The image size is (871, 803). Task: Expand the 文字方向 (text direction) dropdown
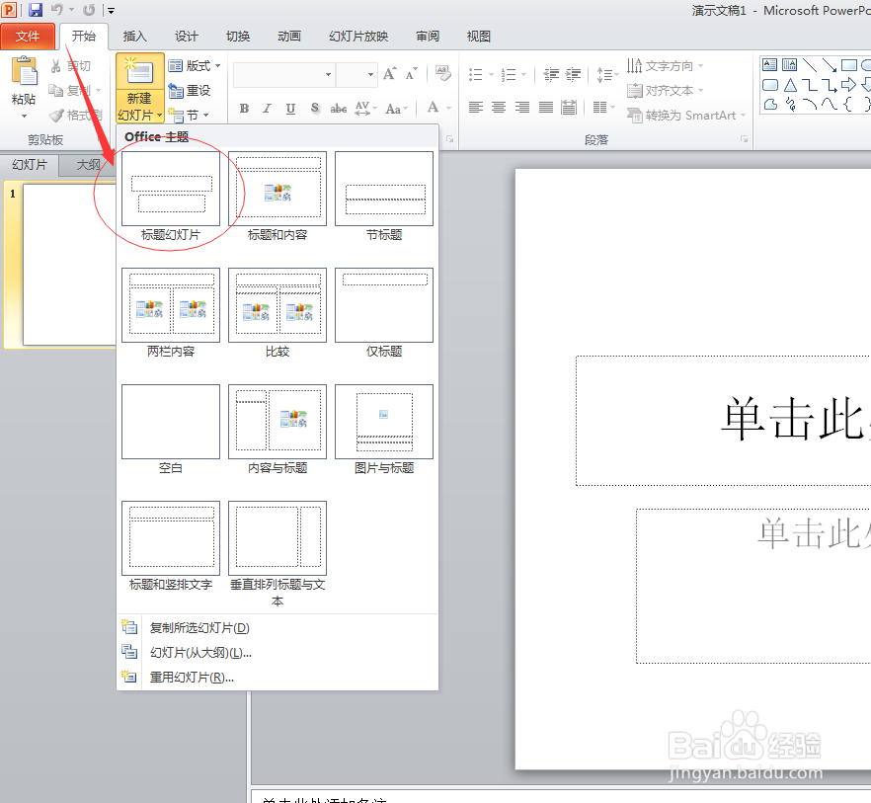coord(700,65)
